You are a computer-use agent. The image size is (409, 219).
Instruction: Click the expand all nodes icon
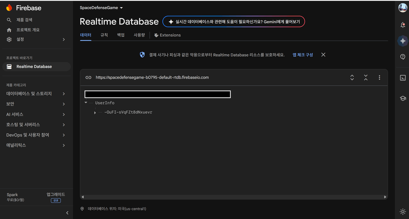(x=352, y=77)
